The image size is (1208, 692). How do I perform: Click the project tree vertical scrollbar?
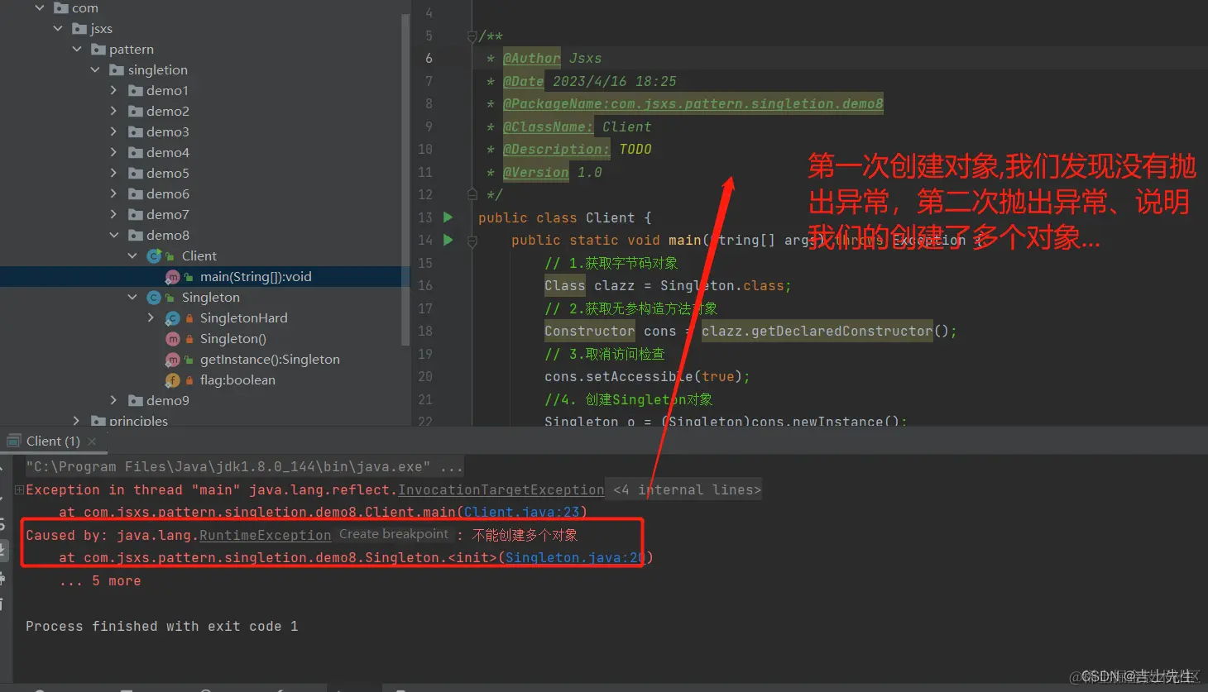tap(405, 178)
